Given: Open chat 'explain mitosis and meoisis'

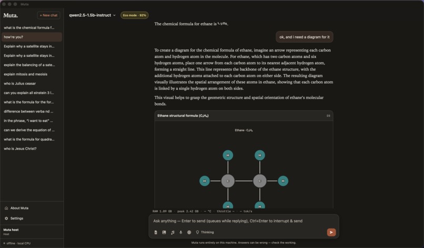Looking at the screenshot, I should [32, 74].
